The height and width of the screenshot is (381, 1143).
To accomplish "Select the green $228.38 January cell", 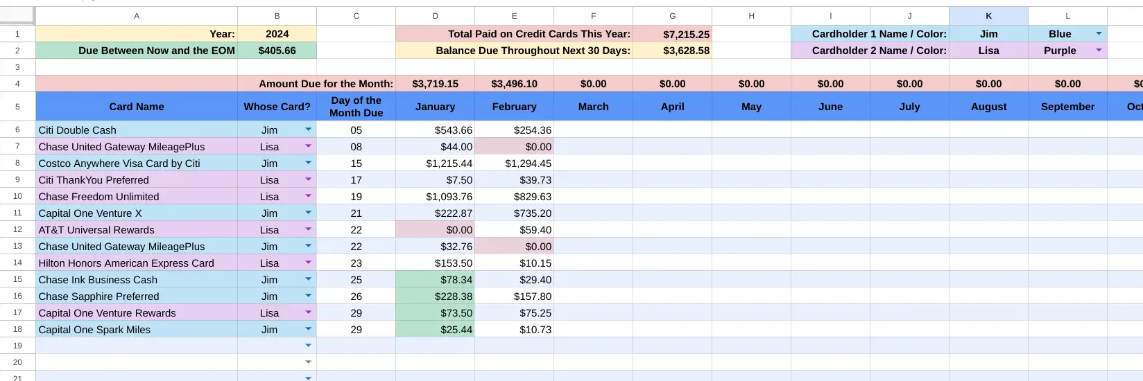I will click(436, 296).
